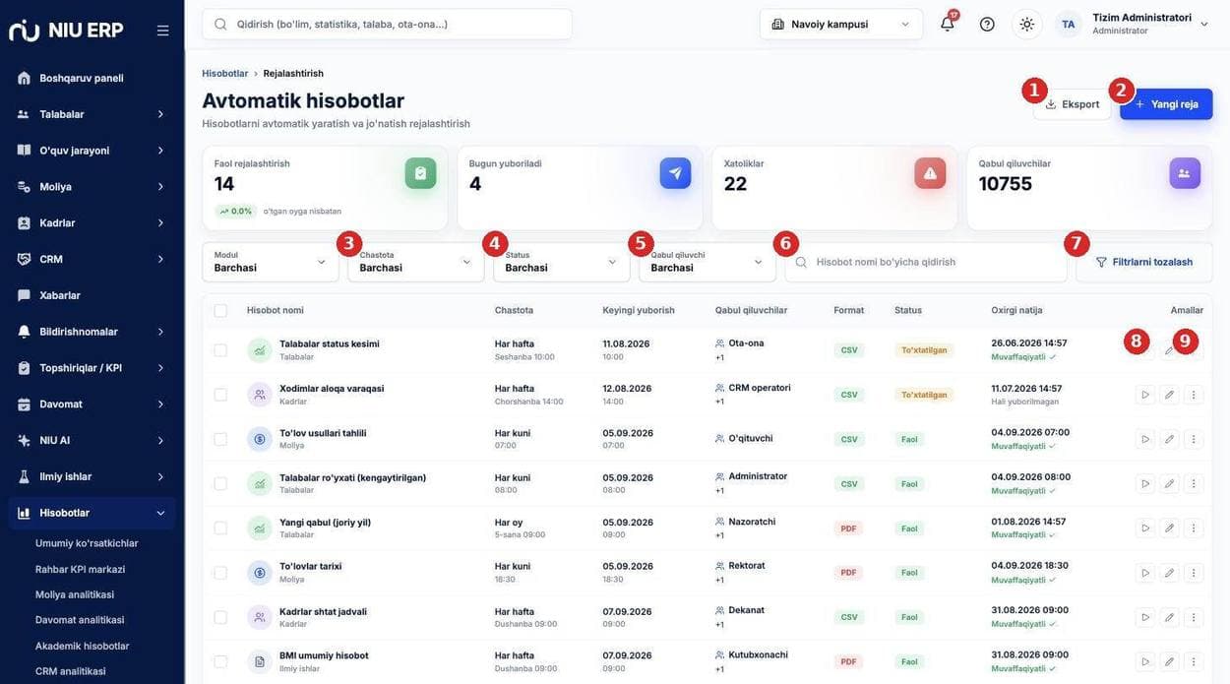Screen dimensions: 1230x684
Task: Click the Hisobot nomi bo'yicha qidirish field
Action: tap(926, 262)
